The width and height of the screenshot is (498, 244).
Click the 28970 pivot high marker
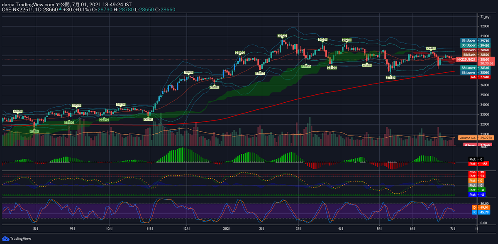pos(239,53)
